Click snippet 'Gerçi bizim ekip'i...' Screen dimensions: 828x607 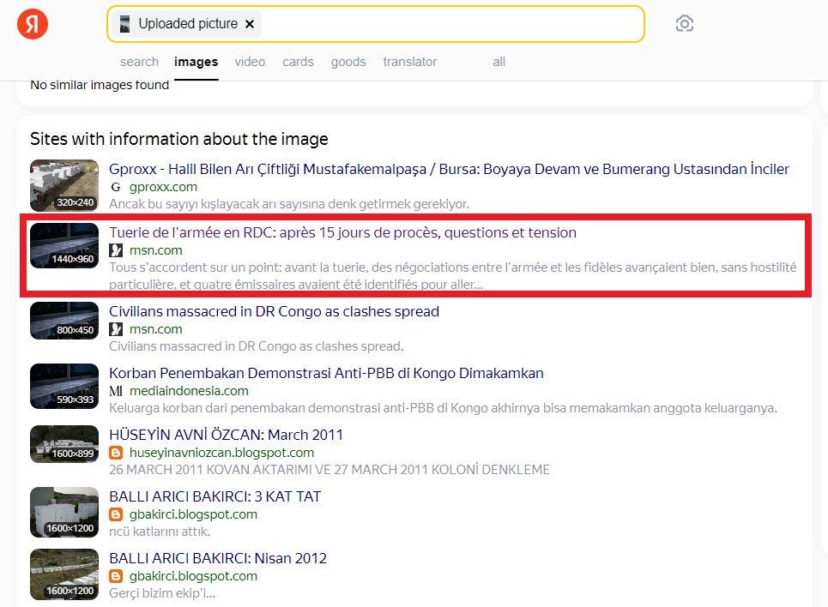(162, 593)
